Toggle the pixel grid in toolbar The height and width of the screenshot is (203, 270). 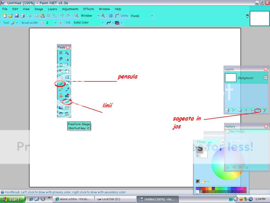click(x=111, y=16)
